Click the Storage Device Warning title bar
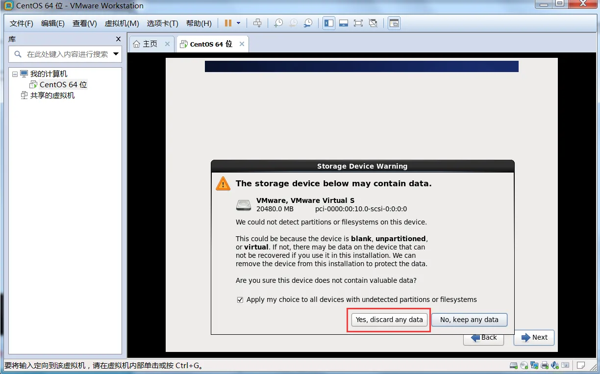The width and height of the screenshot is (600, 374). [362, 166]
